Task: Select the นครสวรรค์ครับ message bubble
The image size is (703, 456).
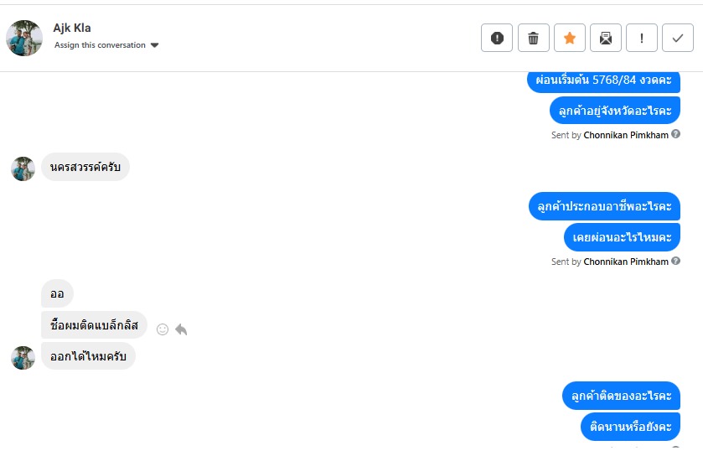Action: tap(85, 168)
